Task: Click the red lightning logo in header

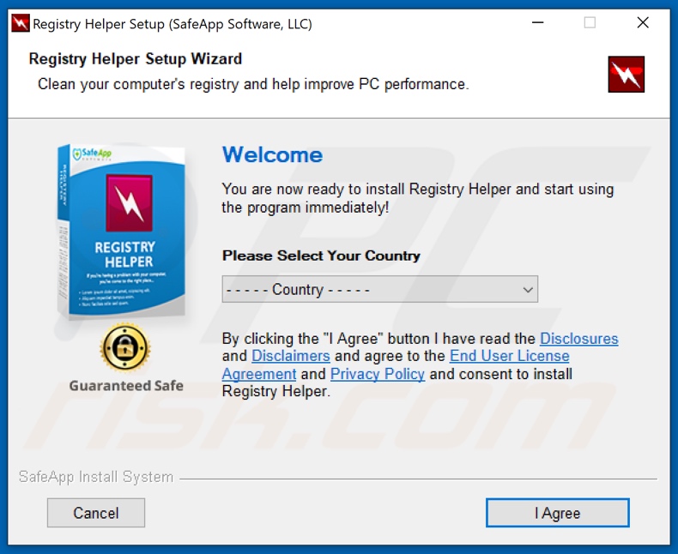Action: [x=627, y=74]
